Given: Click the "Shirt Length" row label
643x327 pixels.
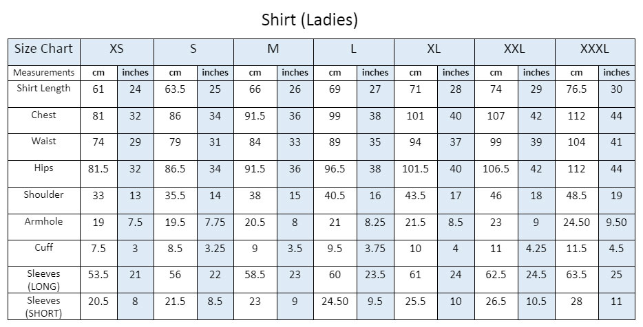Looking at the screenshot, I should pos(44,88).
